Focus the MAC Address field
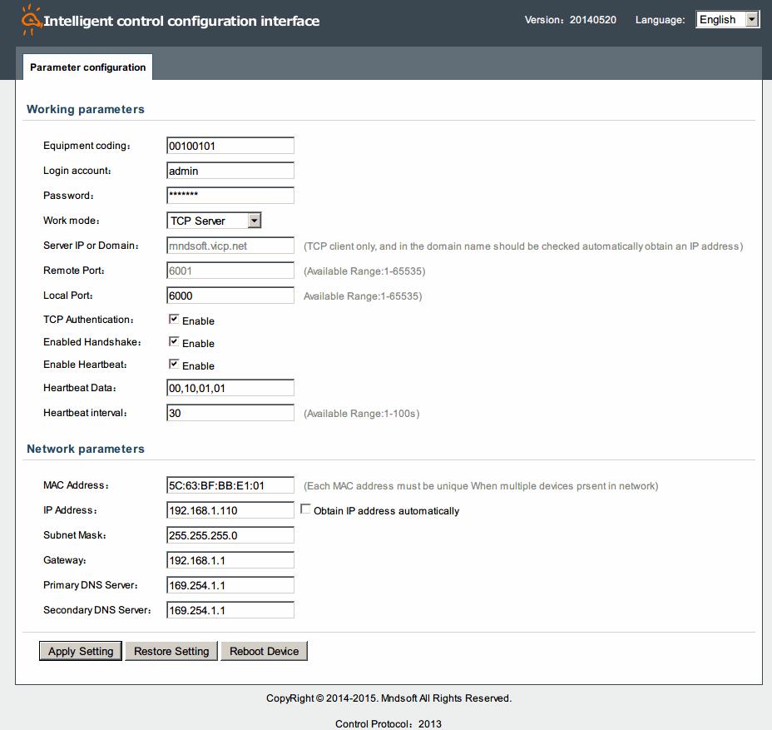Viewport: 772px width, 730px height. [x=230, y=485]
